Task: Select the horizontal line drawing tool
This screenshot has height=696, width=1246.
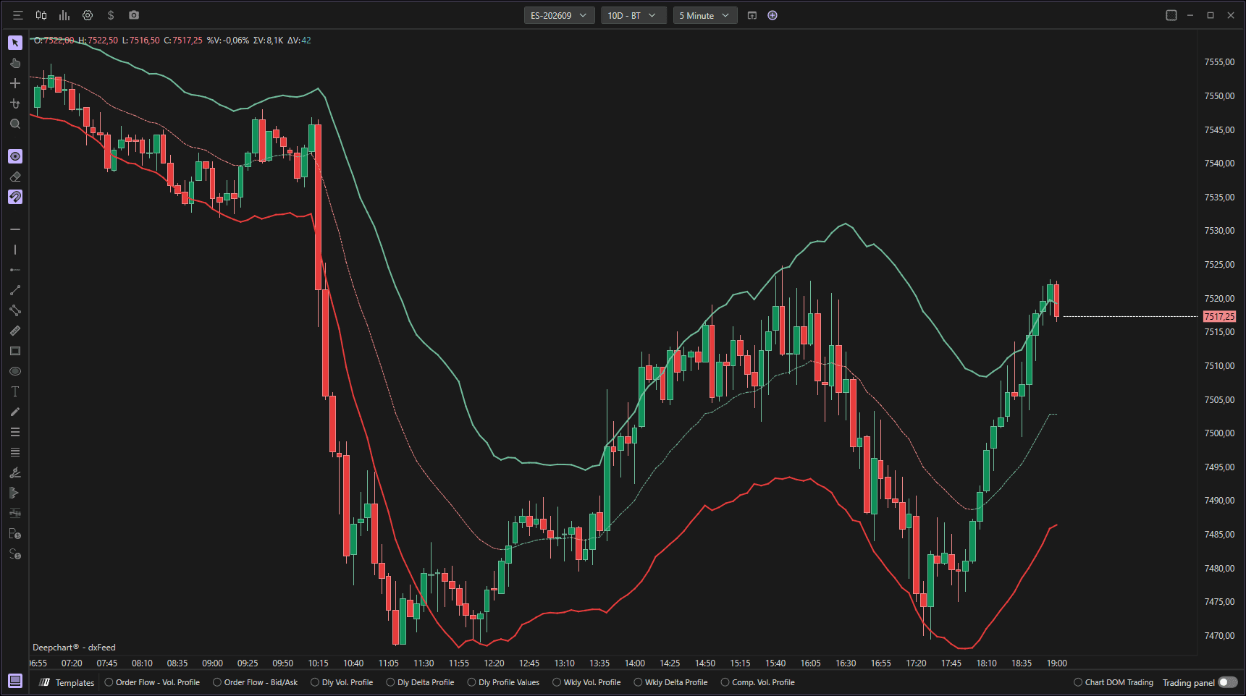Action: pyautogui.click(x=15, y=229)
